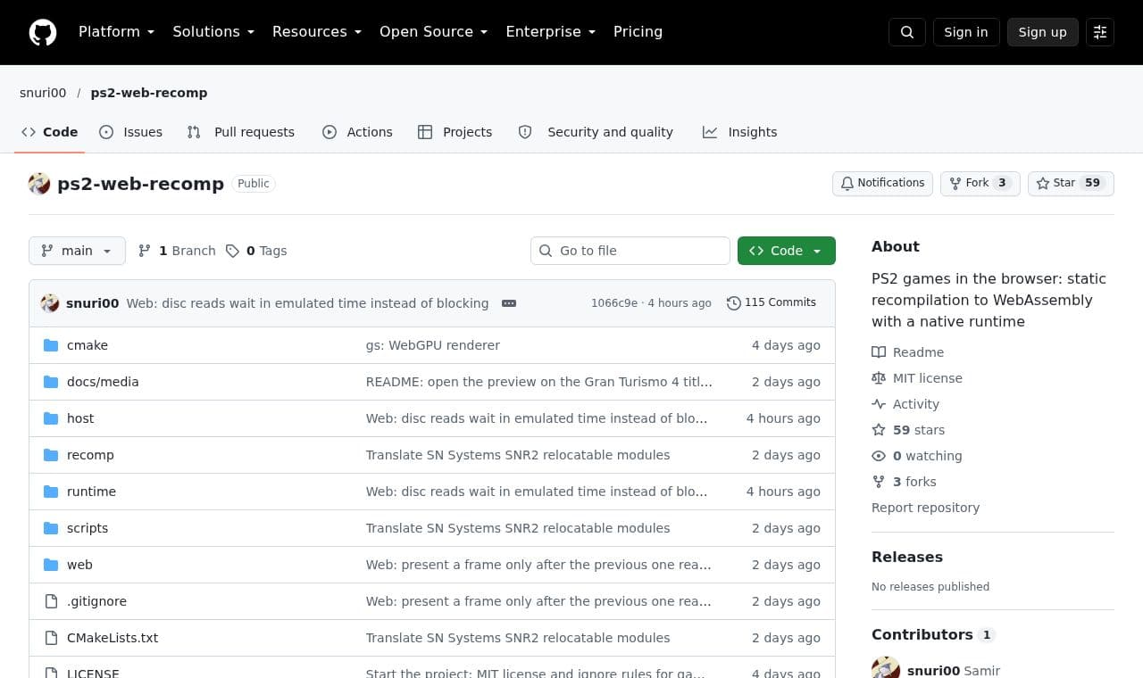This screenshot has width=1143, height=678.
Task: Open the appearance settings icon button
Action: pos(1100,32)
